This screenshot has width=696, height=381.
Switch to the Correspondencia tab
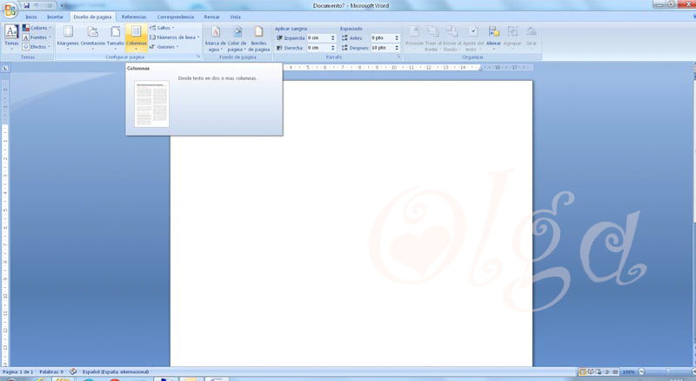(176, 17)
